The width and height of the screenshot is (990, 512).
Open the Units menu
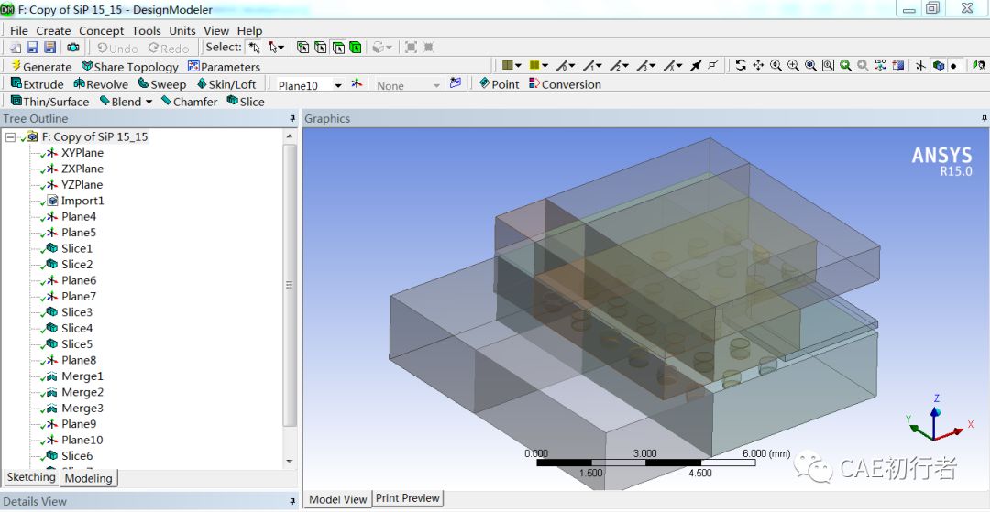click(x=181, y=30)
